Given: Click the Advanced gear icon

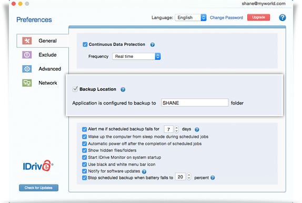Looking at the screenshot, I should point(27,69).
